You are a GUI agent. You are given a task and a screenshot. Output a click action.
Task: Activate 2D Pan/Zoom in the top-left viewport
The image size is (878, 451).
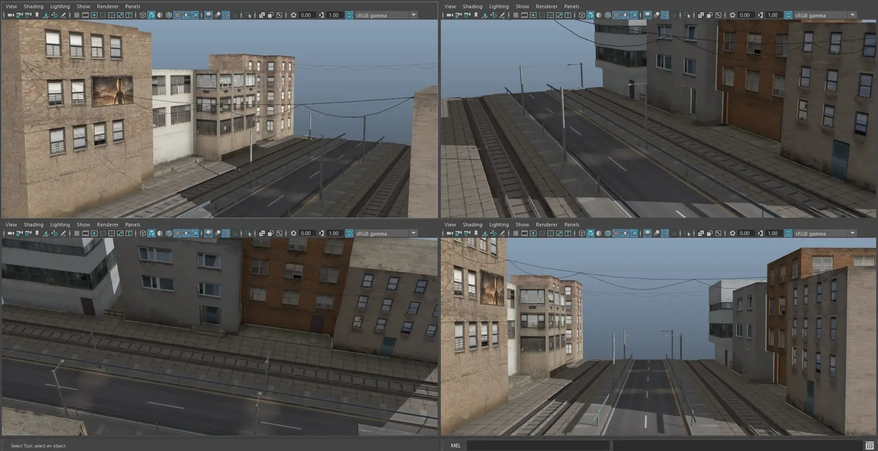click(54, 15)
